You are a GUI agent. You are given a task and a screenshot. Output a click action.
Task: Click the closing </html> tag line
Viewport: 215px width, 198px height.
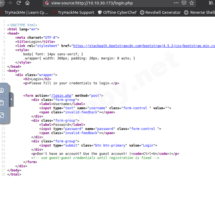click(x=14, y=174)
